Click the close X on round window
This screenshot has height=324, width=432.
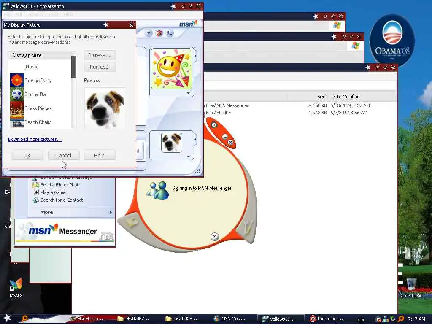click(x=231, y=142)
